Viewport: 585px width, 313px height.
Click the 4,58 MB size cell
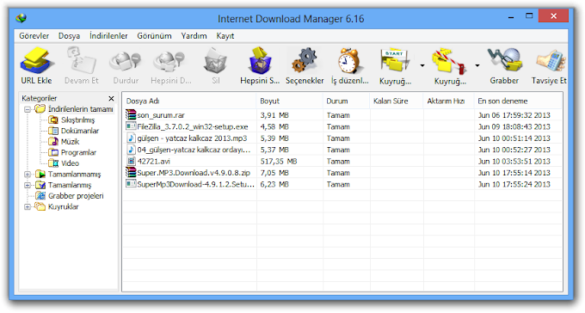point(274,127)
